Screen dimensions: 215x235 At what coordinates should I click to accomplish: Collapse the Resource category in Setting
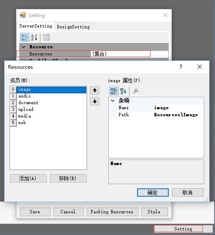coord(23,47)
